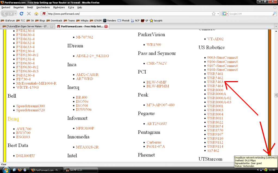
Task: Open the search engine chooser dropdown
Action: click(225, 14)
